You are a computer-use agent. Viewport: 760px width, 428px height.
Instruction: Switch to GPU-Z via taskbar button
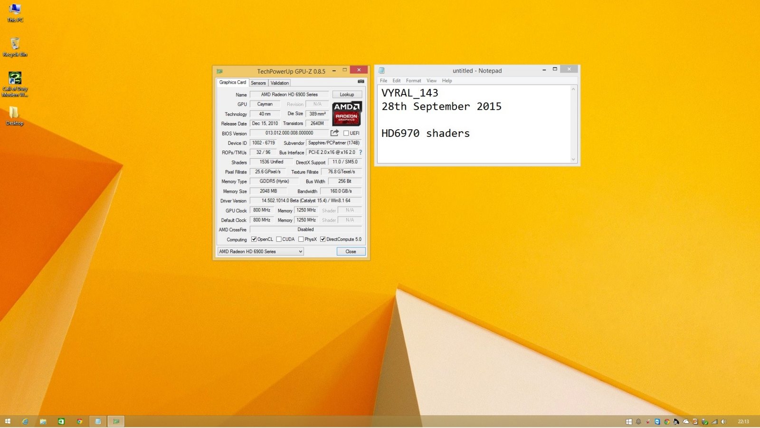[x=116, y=421]
